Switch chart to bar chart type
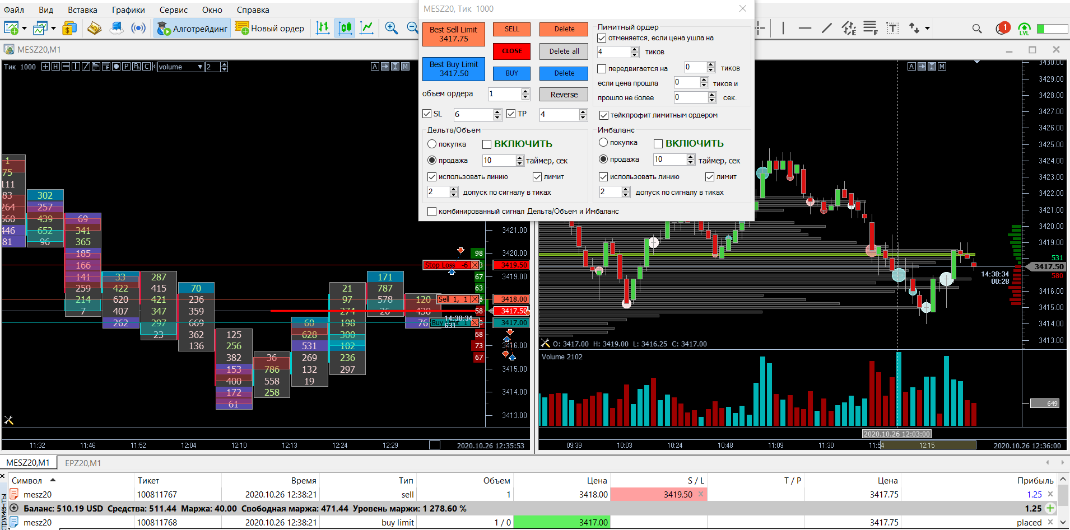Viewport: 1070px width, 530px height. pyautogui.click(x=323, y=28)
